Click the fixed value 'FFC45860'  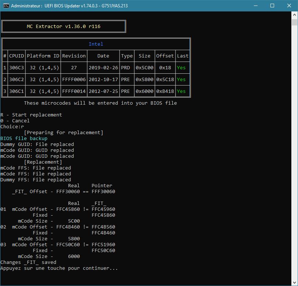[x=103, y=215]
